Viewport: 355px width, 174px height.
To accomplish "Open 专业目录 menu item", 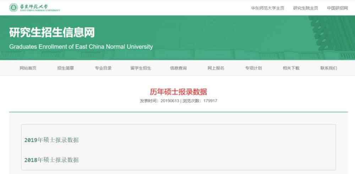I will click(x=103, y=68).
